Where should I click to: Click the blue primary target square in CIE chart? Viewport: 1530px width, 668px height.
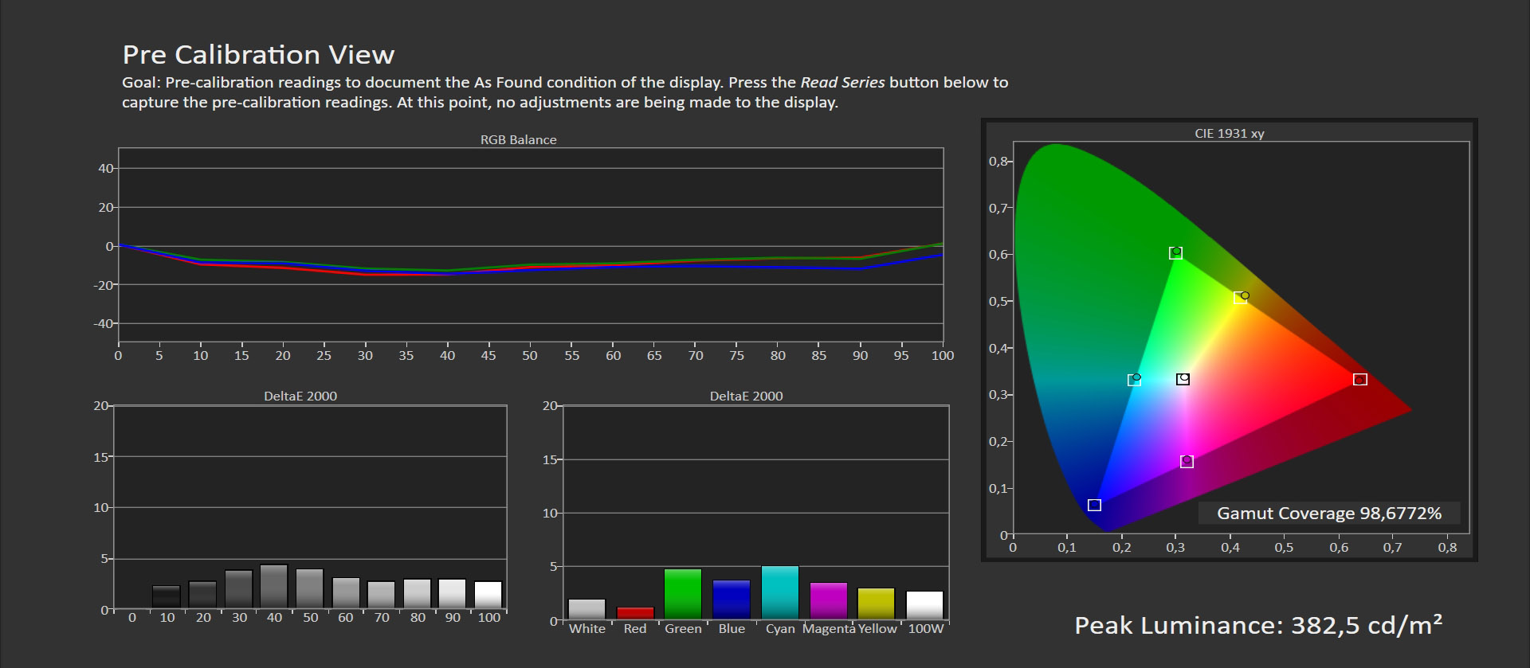(1094, 505)
